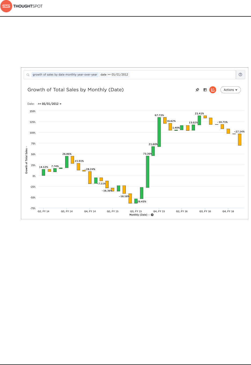This screenshot has width=251, height=365.
Task: Expand the Monthly (Date) x-axis chevron
Action: click(149, 215)
